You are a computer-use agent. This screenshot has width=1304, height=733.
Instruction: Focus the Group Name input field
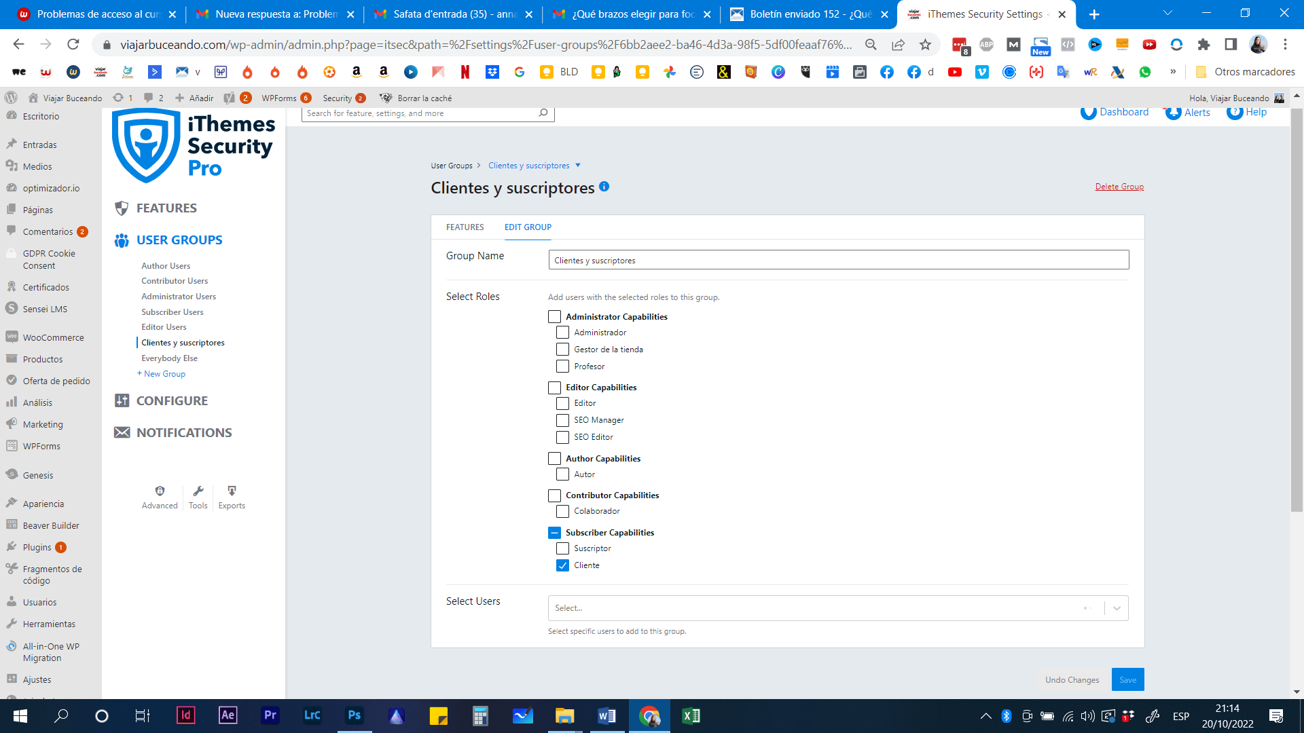[839, 260]
